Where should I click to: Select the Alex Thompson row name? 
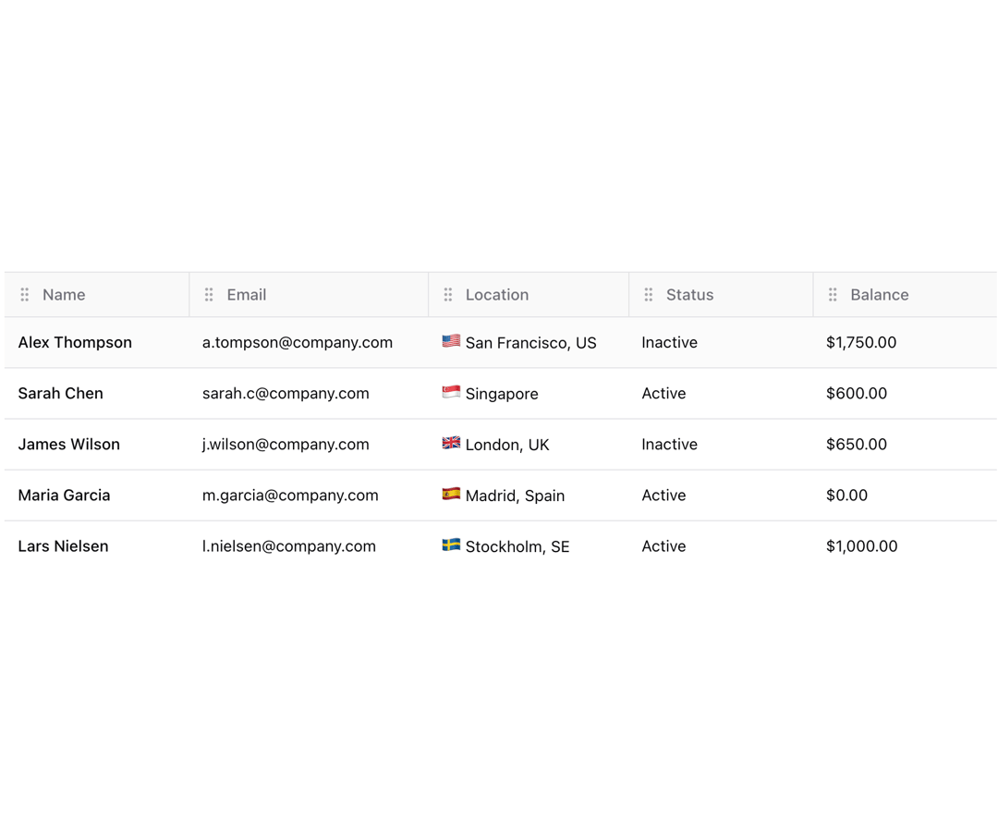[75, 342]
